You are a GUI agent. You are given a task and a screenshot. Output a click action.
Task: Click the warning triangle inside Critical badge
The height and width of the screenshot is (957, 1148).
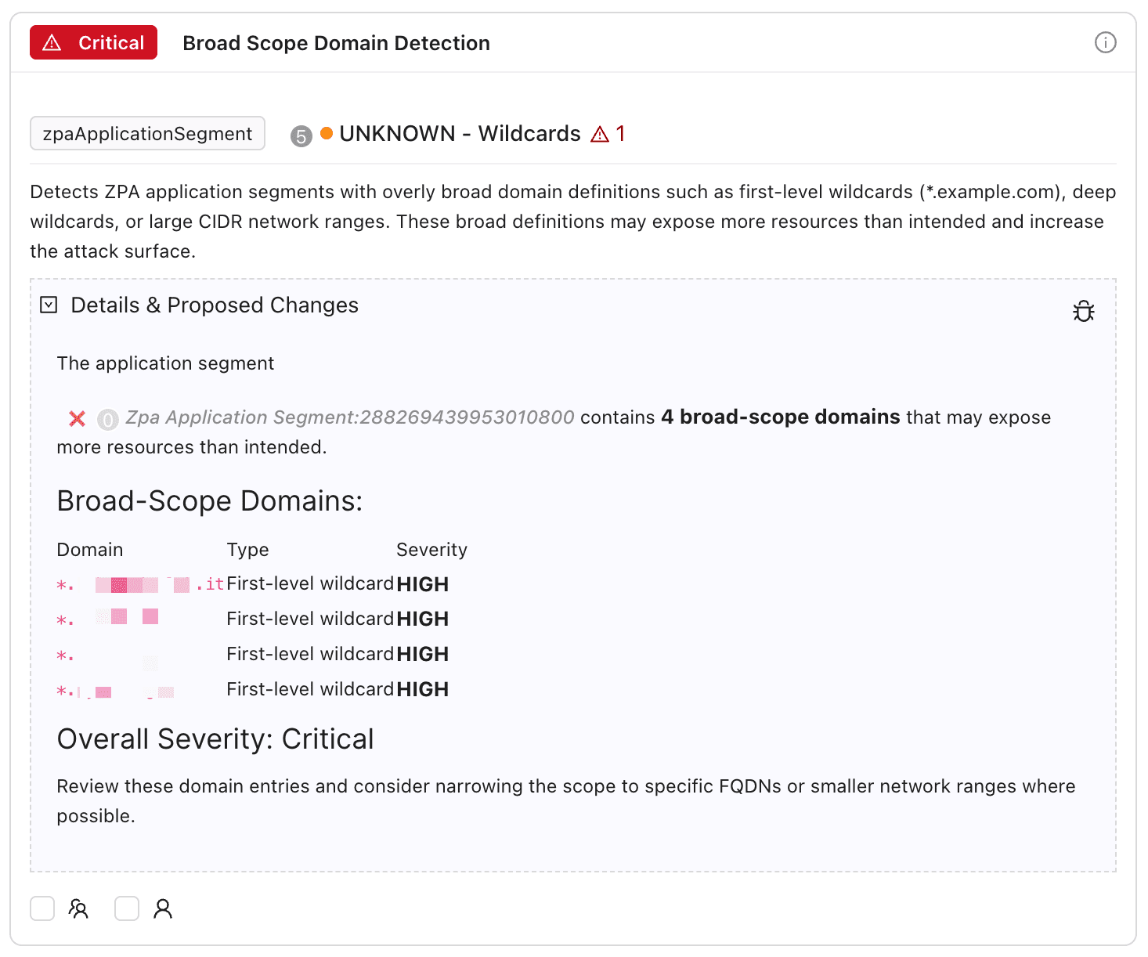coord(52,43)
